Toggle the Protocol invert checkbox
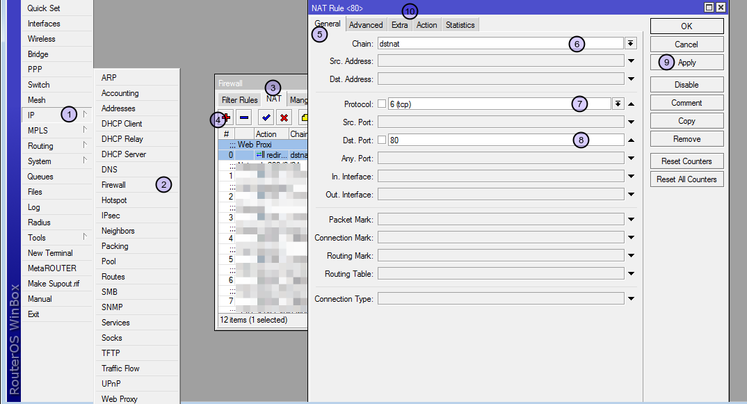 [381, 104]
